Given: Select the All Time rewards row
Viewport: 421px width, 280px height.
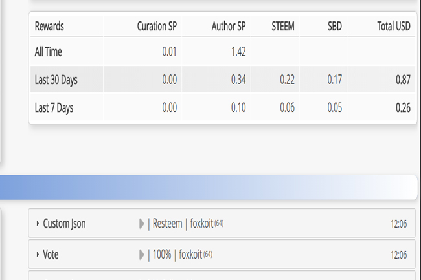Looking at the screenshot, I should [48, 51].
